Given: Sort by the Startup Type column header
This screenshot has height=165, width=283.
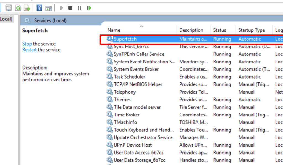Looking at the screenshot, I should pos(251,30).
